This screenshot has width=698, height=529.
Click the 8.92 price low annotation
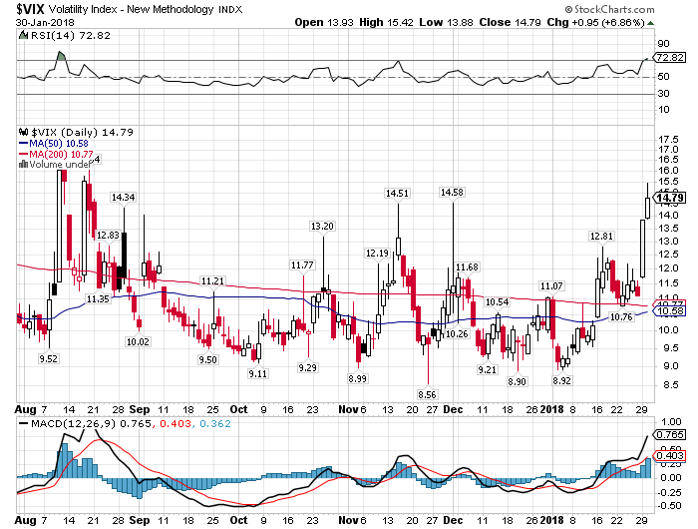pyautogui.click(x=561, y=381)
